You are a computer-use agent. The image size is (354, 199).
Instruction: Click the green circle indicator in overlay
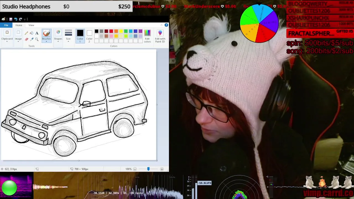9,187
